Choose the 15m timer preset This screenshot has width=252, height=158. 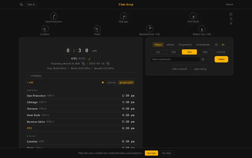coord(174,52)
